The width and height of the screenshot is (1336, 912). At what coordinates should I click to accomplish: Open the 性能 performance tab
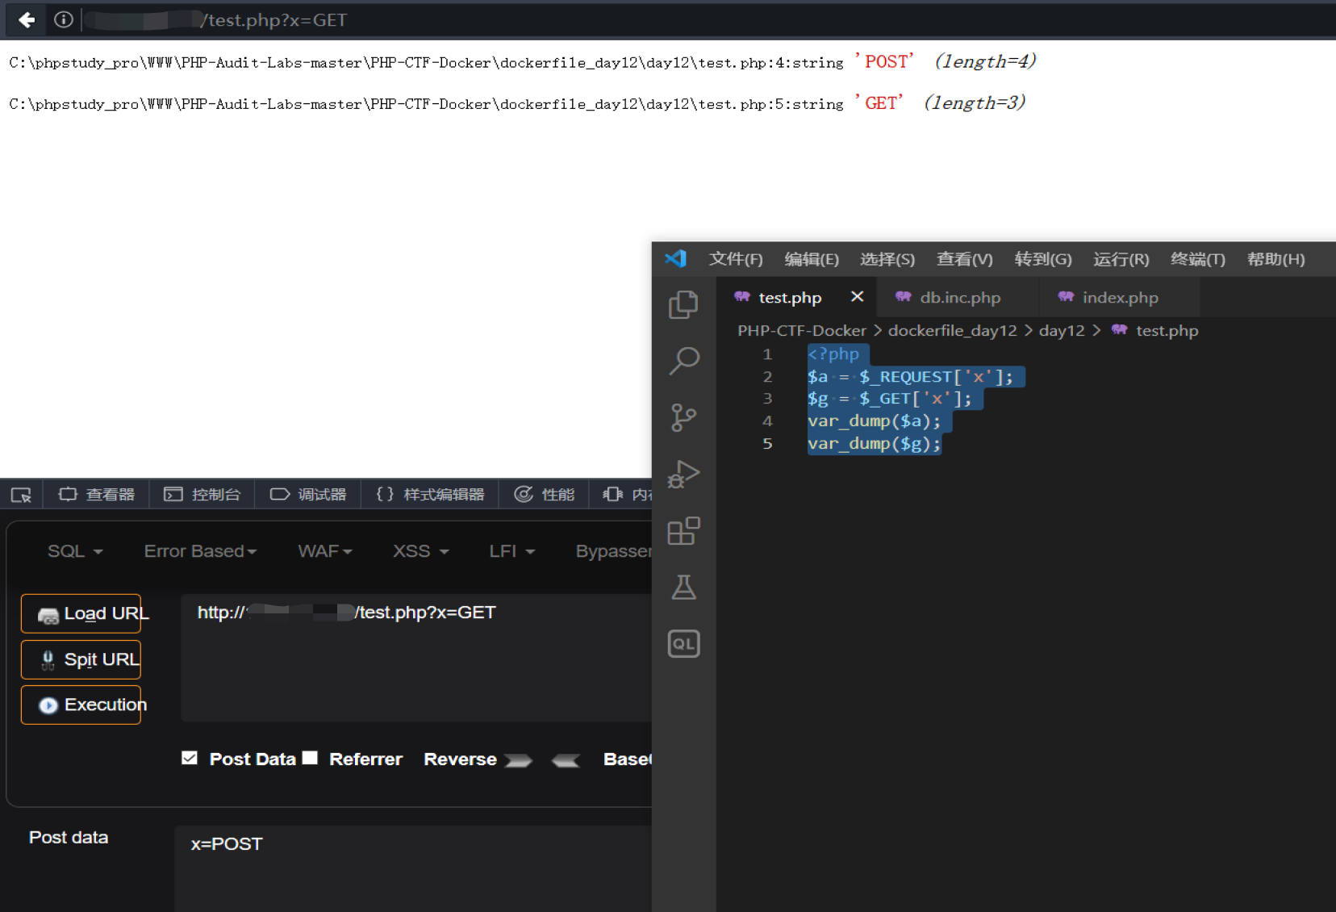[x=545, y=494]
